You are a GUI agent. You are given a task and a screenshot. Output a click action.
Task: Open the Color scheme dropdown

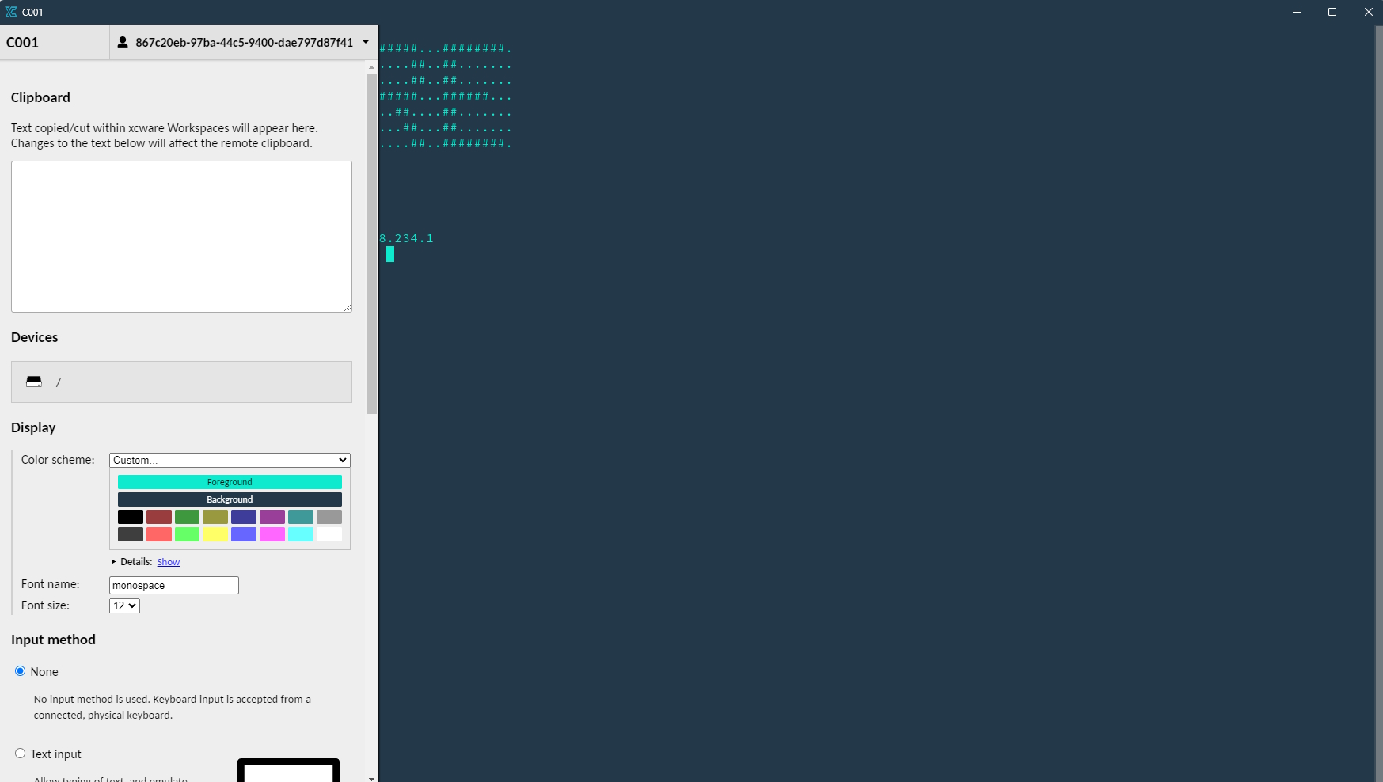coord(229,460)
